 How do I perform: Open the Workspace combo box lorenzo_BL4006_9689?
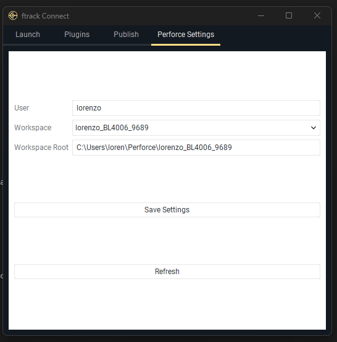[x=196, y=128]
